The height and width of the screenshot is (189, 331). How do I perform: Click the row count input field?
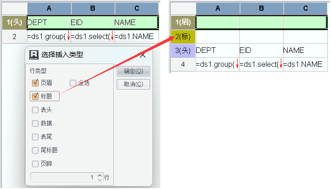click(x=63, y=177)
